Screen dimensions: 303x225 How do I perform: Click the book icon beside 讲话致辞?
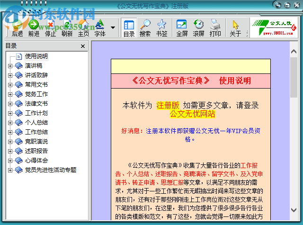(19, 75)
